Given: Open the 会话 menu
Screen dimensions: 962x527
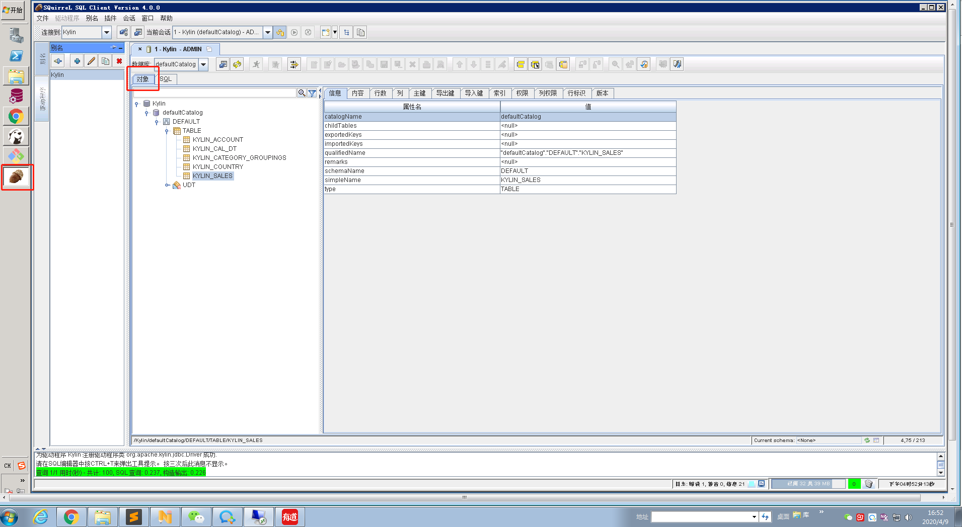Looking at the screenshot, I should coord(129,18).
